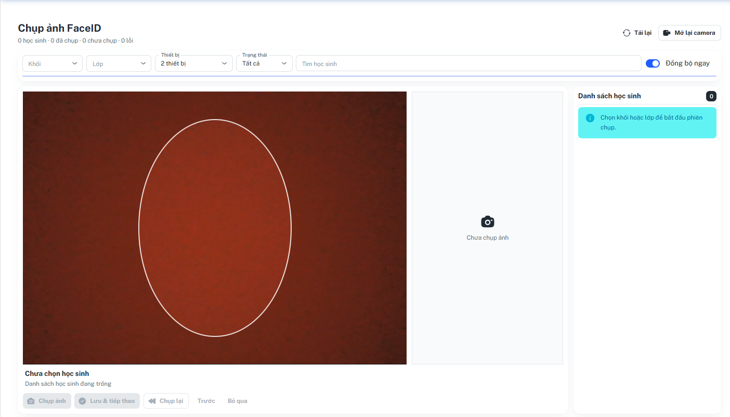Image resolution: width=730 pixels, height=417 pixels.
Task: Click the Danh sách học sinh đang trống text
Action: 68,384
